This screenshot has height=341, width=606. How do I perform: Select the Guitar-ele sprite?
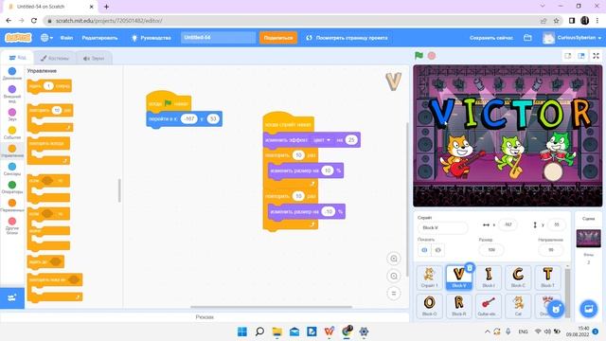pos(489,306)
